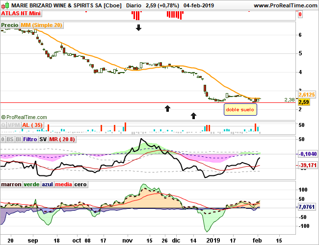Image resolution: width=319 pixels, height=245 pixels.
Task: Click the www.ProRealTime.com link
Action: point(286,5)
